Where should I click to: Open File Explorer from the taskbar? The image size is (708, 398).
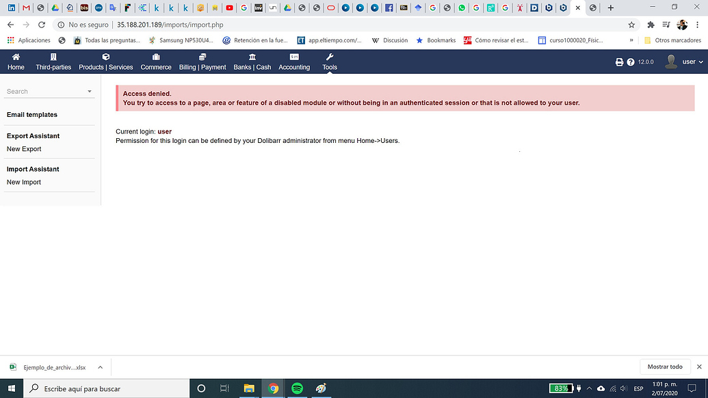click(x=249, y=388)
